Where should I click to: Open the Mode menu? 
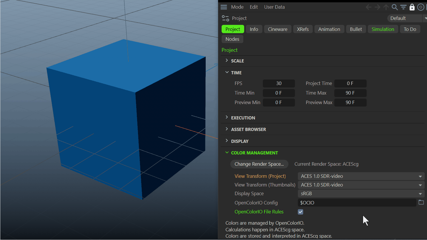(x=237, y=7)
